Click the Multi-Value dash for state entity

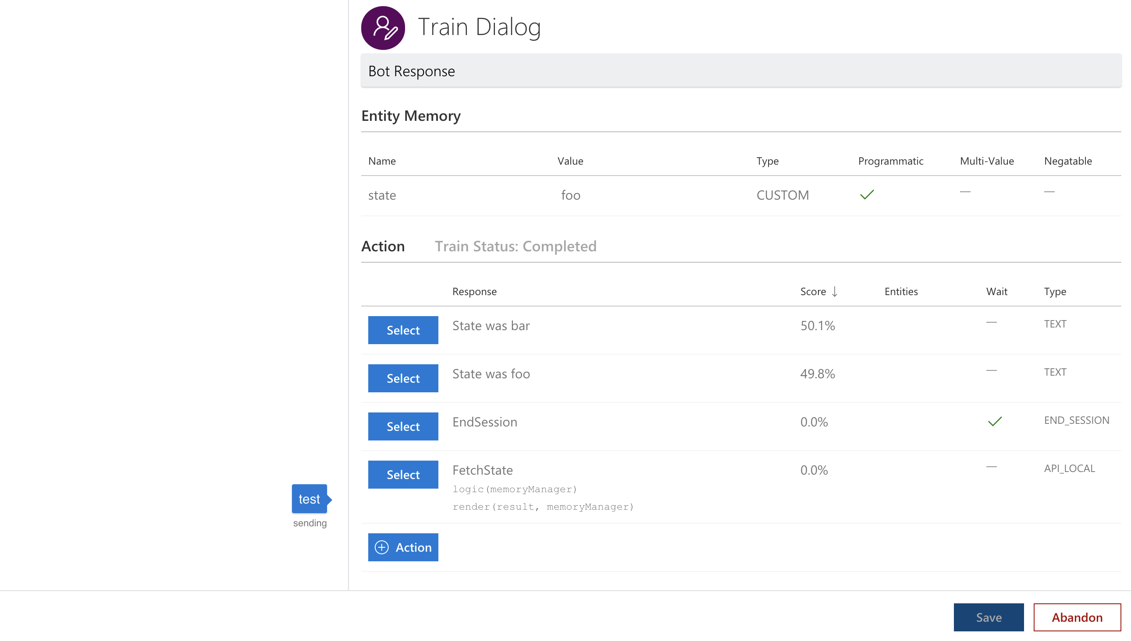click(x=965, y=192)
